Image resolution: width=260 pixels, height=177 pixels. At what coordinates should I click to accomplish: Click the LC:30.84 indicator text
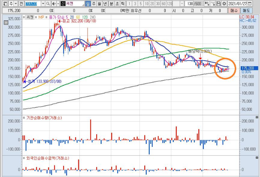point(247,17)
